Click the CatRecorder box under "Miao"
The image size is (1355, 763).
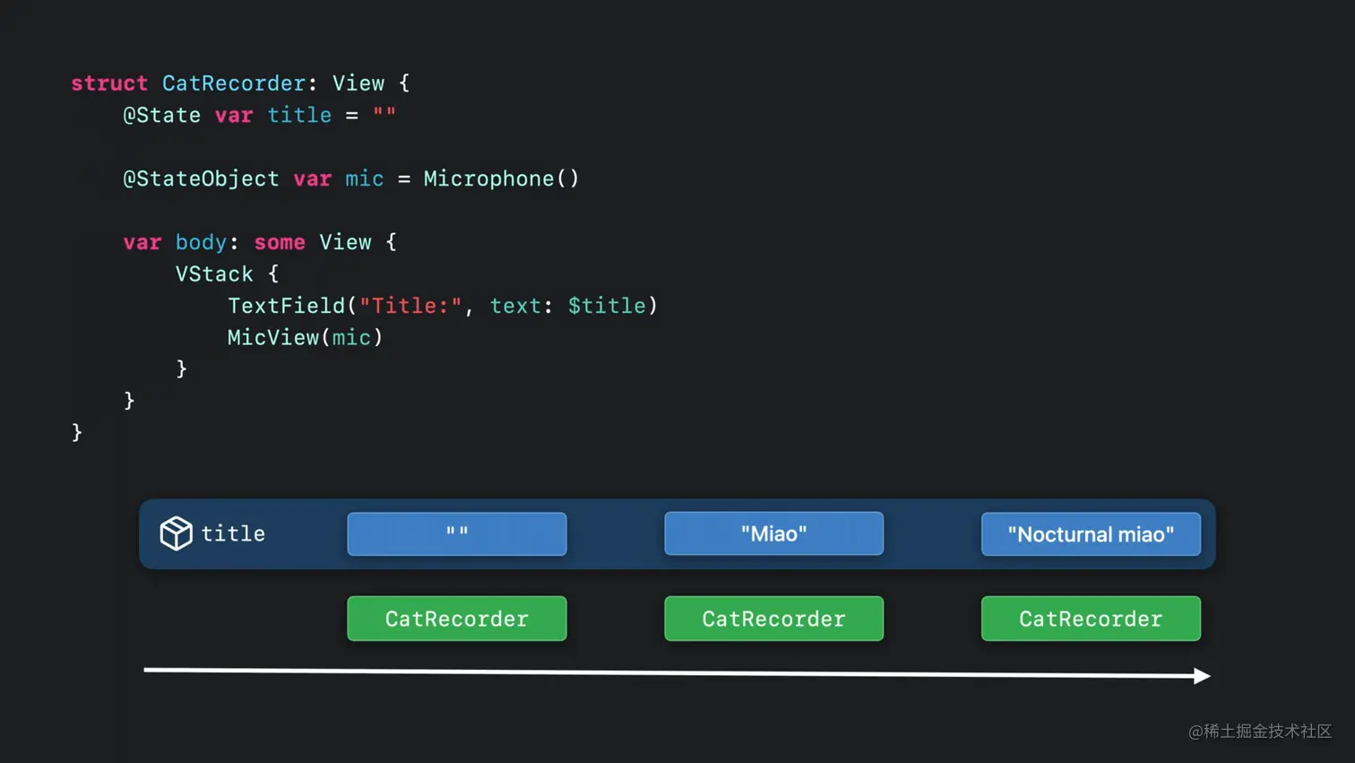click(x=773, y=619)
